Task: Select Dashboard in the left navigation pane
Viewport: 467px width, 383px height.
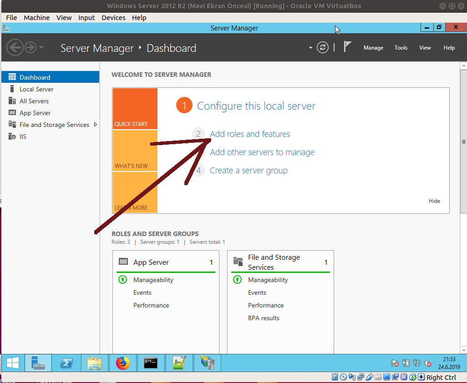Action: pyautogui.click(x=51, y=77)
